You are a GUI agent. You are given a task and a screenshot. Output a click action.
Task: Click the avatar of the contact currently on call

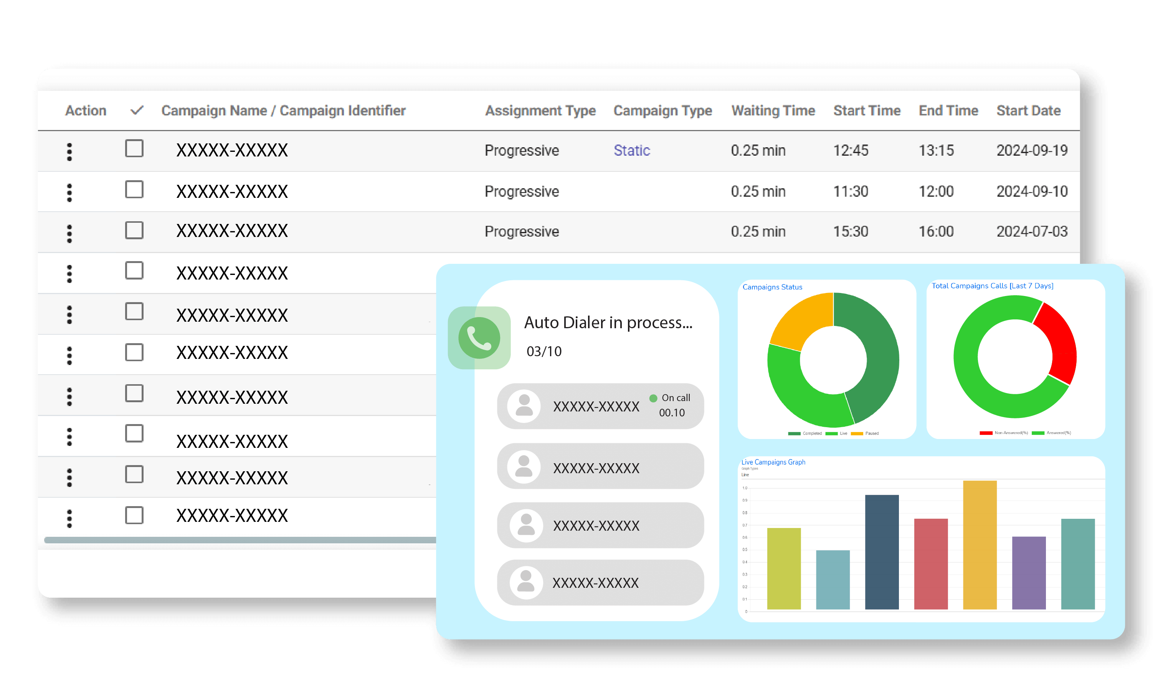point(524,406)
